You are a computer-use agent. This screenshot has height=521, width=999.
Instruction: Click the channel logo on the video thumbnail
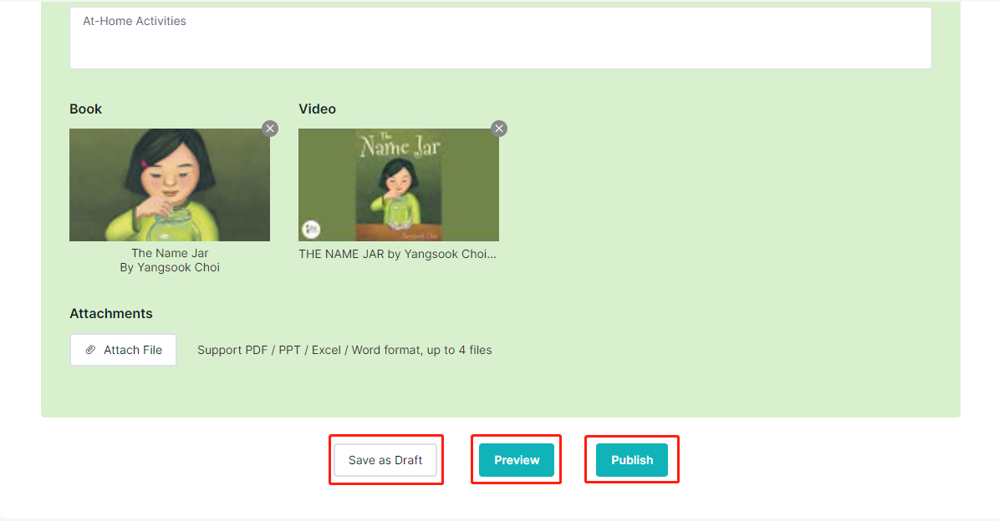(311, 229)
